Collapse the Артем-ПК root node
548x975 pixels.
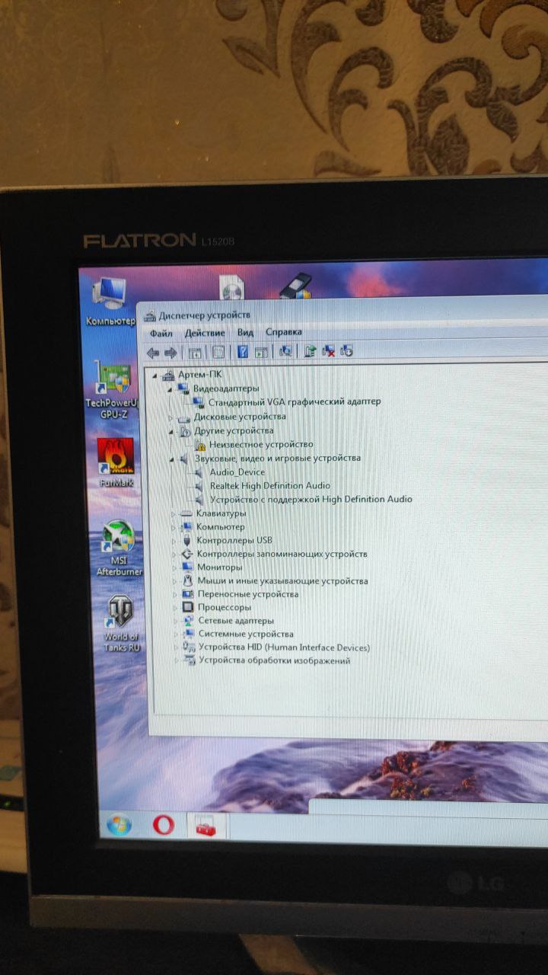(x=155, y=376)
